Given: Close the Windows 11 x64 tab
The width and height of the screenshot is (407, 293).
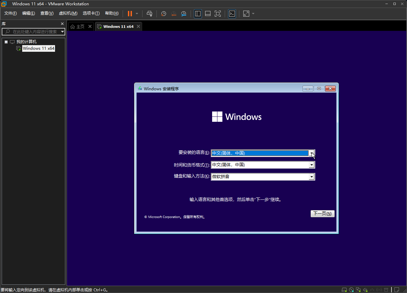Looking at the screenshot, I should click(x=138, y=27).
